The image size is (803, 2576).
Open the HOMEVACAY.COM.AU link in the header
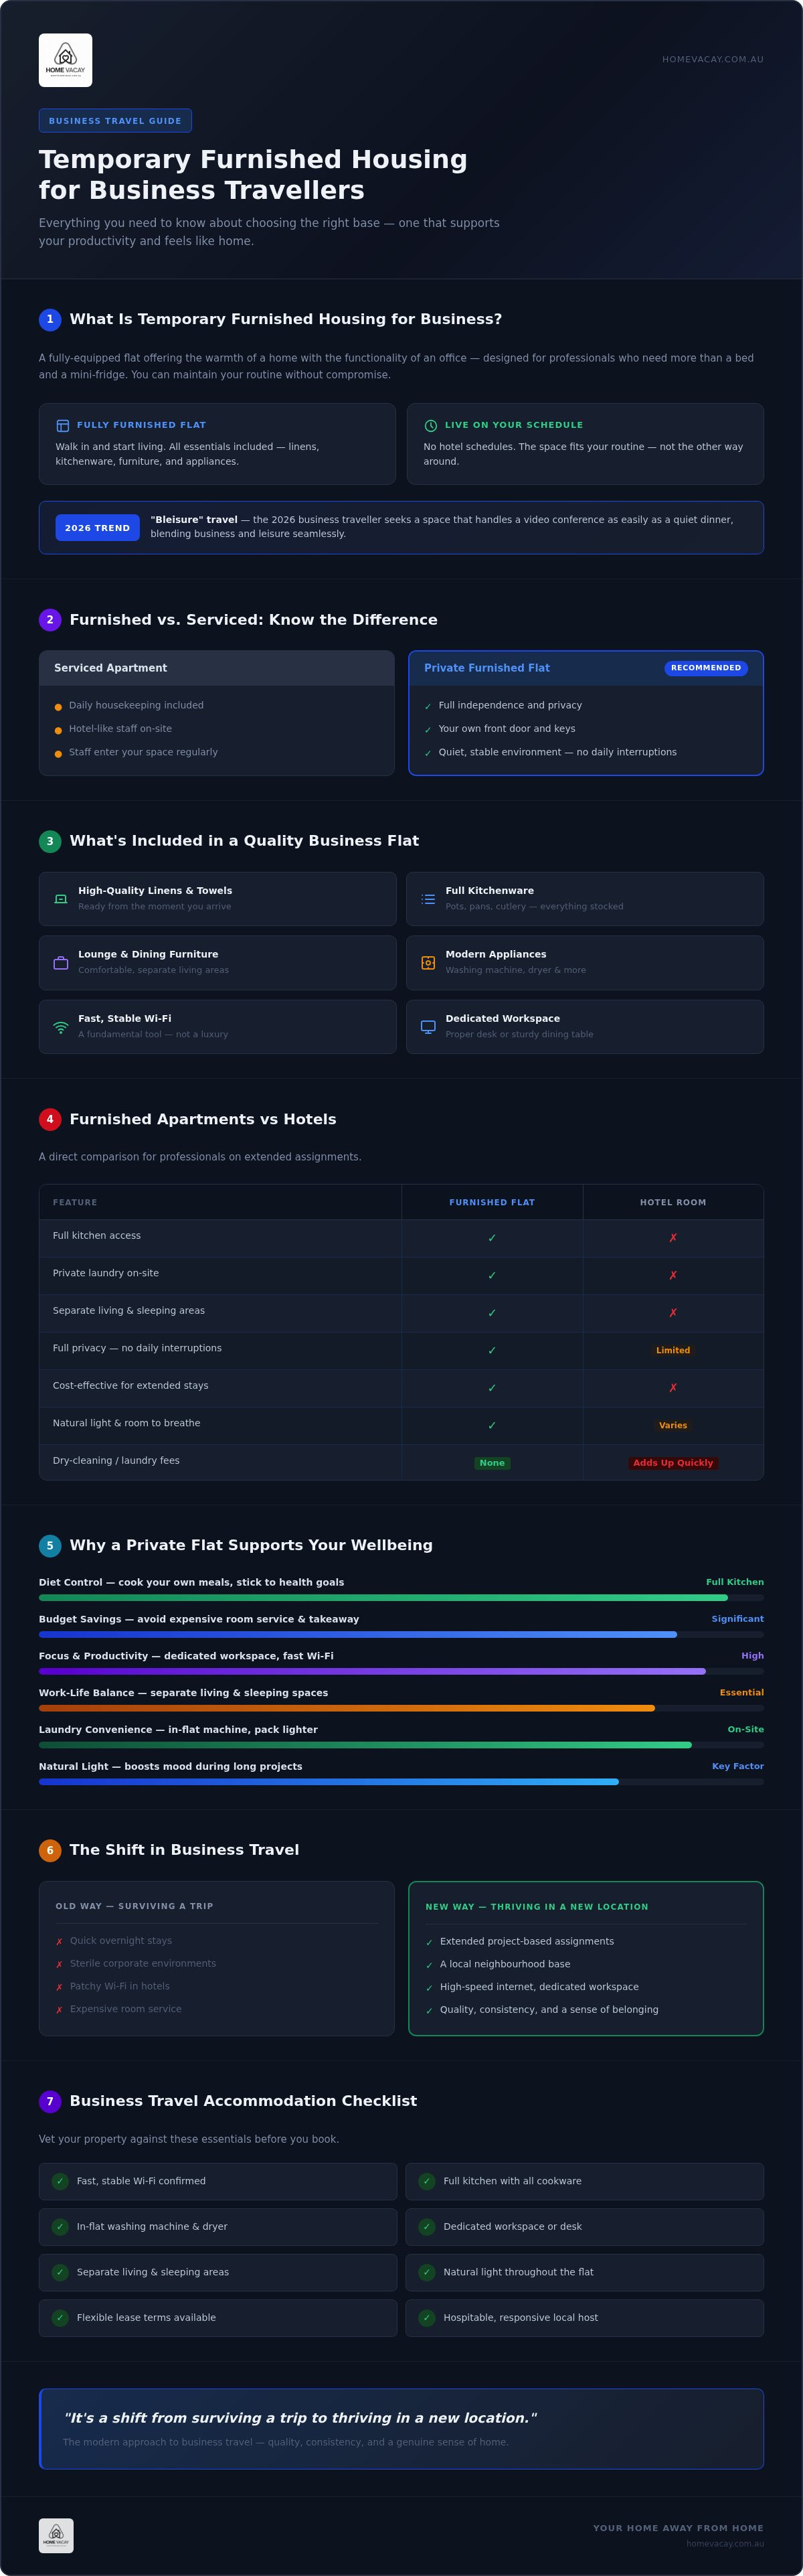[x=712, y=59]
